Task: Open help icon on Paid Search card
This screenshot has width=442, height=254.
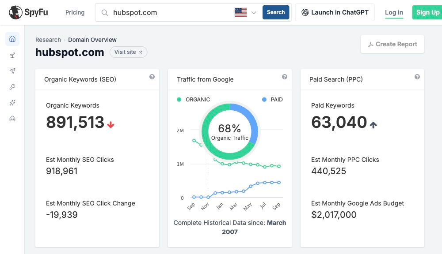Action: (x=417, y=77)
